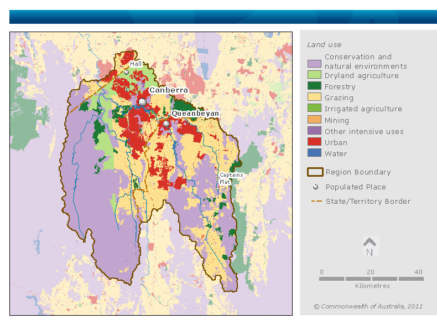Click the Populated Place legend text
Screen dimensions: 437x329
(356, 187)
